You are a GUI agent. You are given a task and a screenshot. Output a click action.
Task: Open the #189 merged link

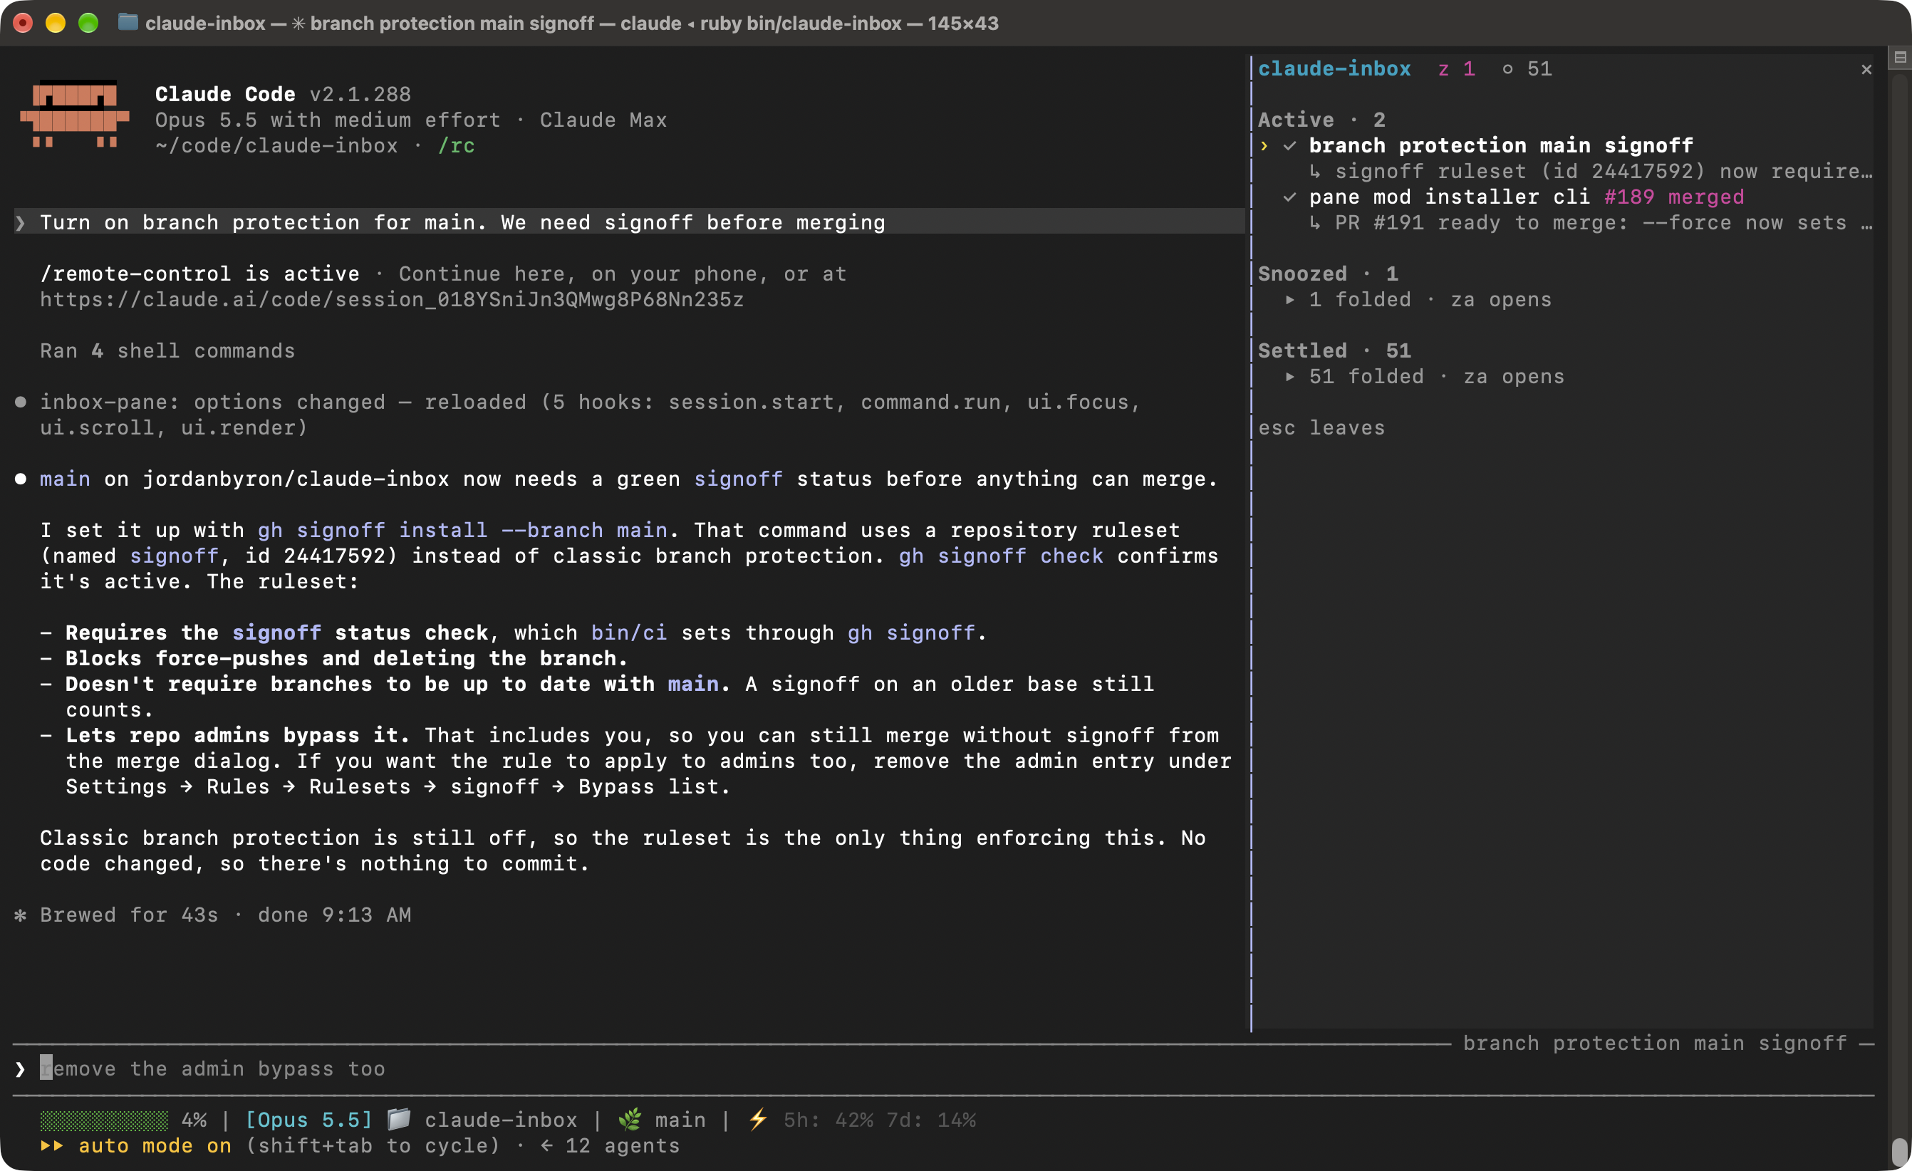pyautogui.click(x=1674, y=197)
